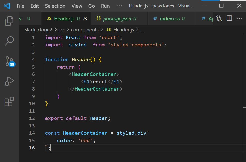Click the Open Changes compare icon
The height and width of the screenshot is (162, 246).
point(219,19)
